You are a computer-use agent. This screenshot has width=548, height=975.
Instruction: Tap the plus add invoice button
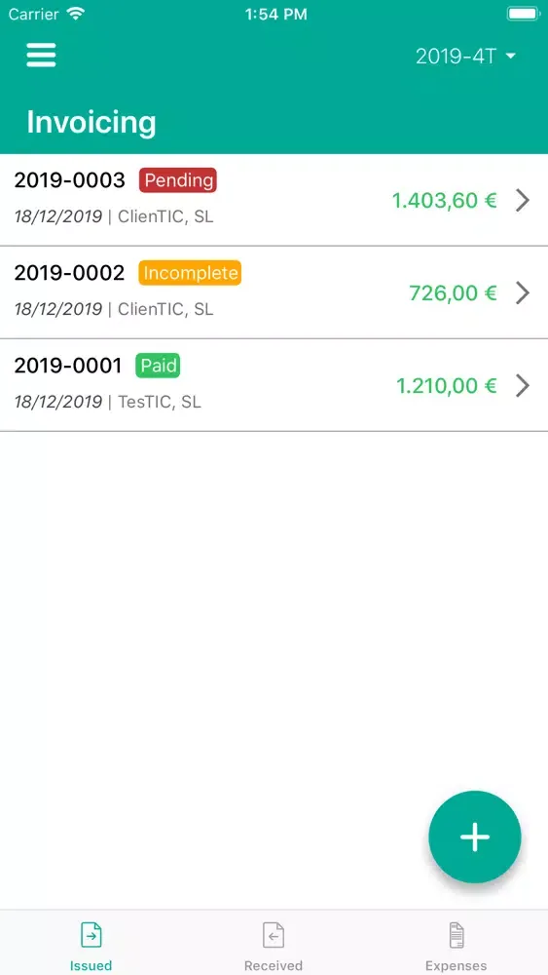(475, 837)
